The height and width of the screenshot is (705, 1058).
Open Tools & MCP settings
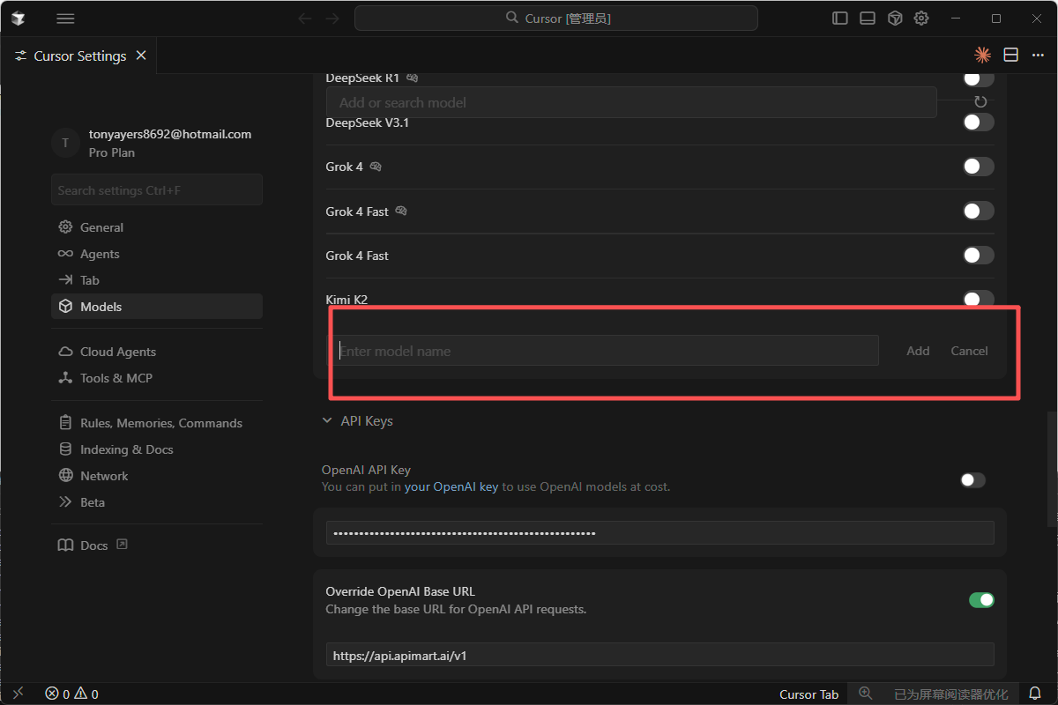157,378
